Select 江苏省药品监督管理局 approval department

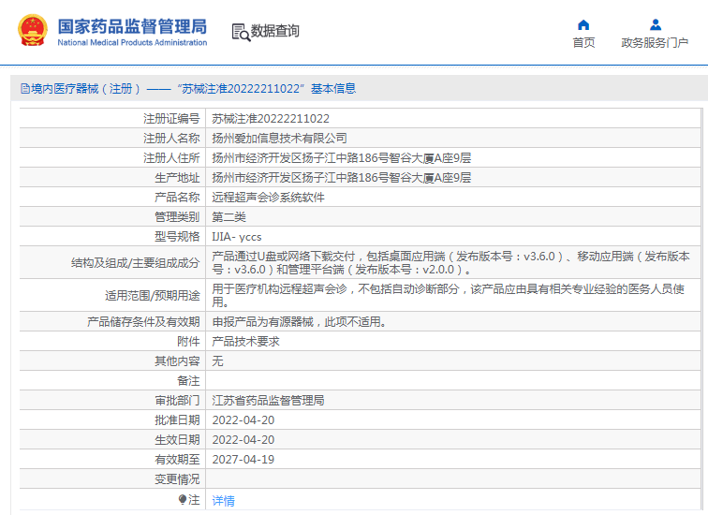point(268,401)
